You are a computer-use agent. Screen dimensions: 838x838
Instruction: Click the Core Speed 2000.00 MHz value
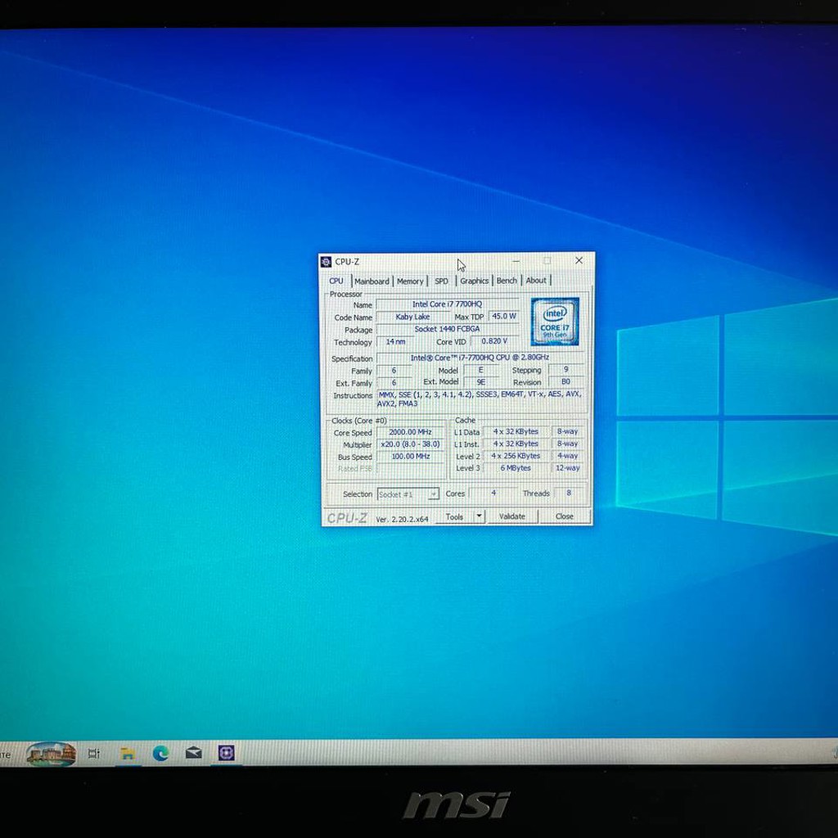410,432
